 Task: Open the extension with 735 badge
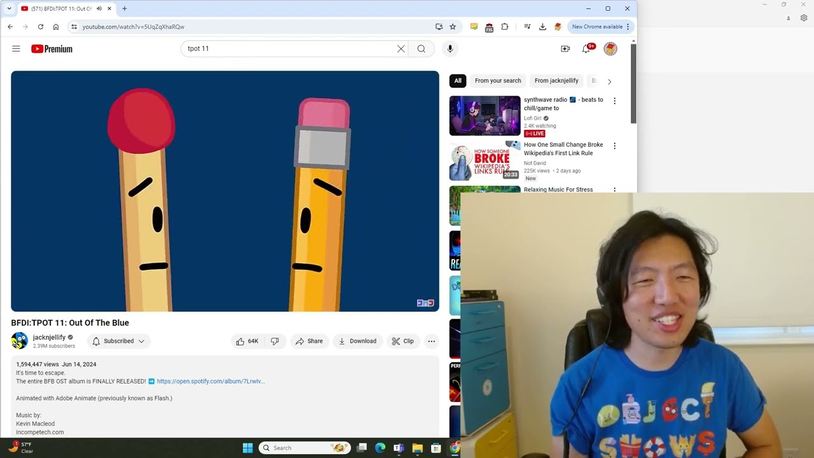point(489,27)
